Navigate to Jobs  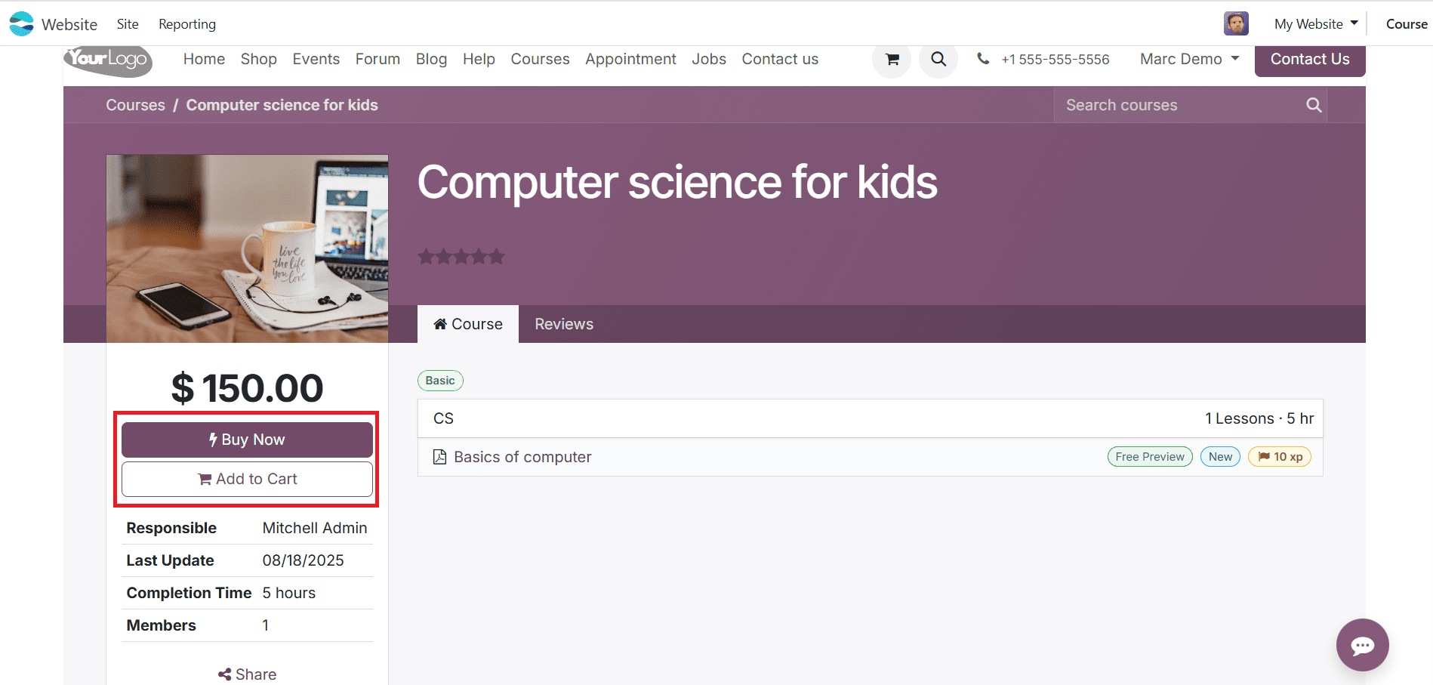[x=709, y=59]
